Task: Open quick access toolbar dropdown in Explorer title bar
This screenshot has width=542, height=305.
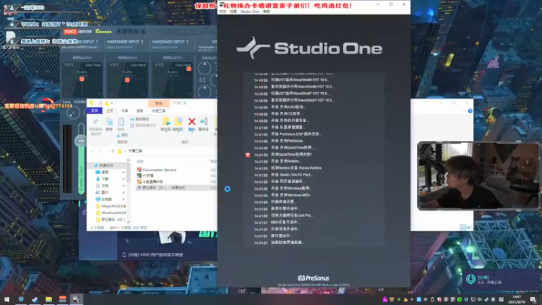Action: click(112, 104)
